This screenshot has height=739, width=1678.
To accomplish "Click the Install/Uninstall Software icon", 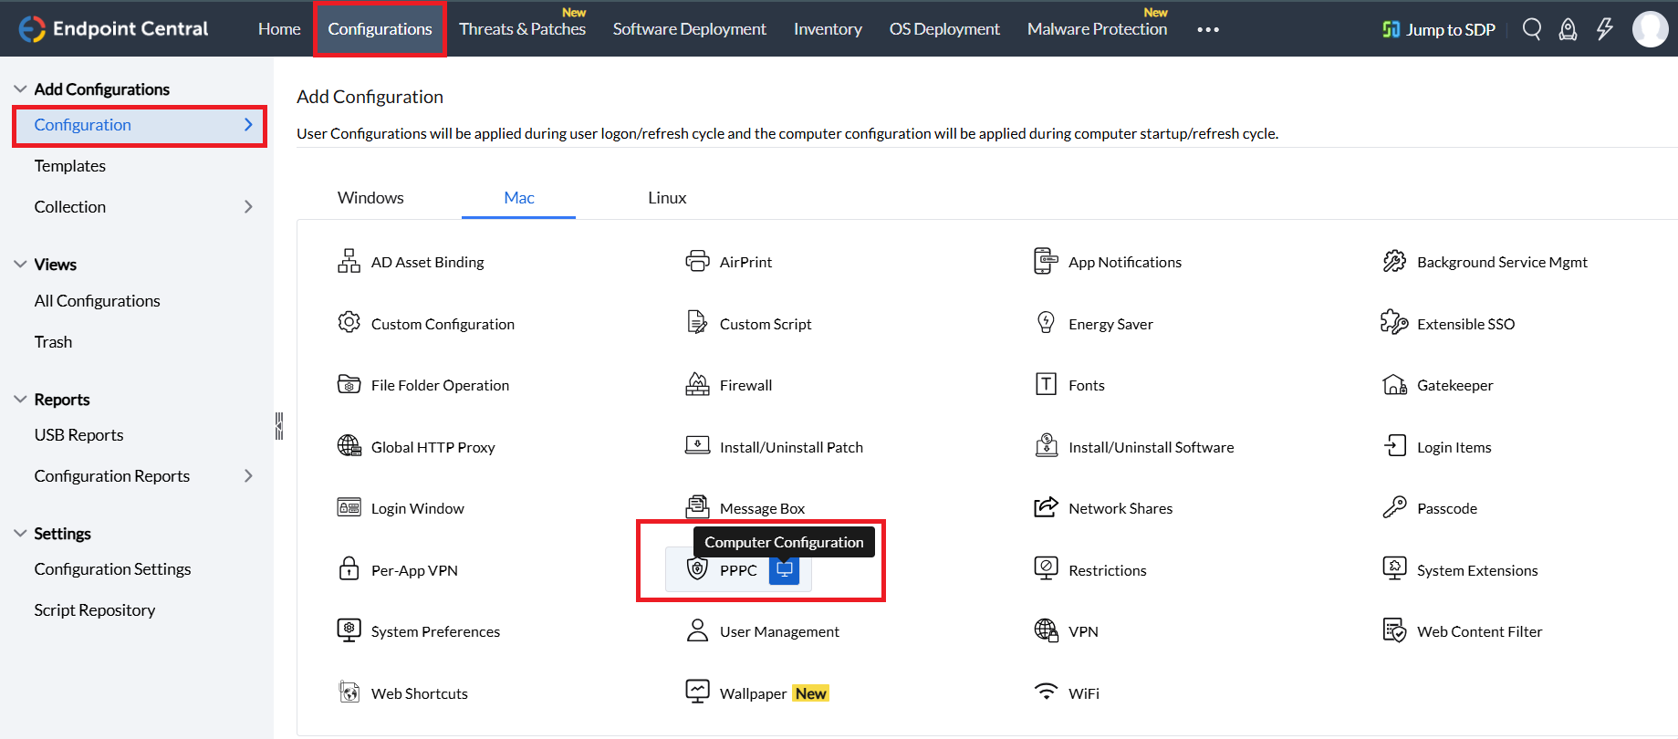I will click(x=1046, y=446).
